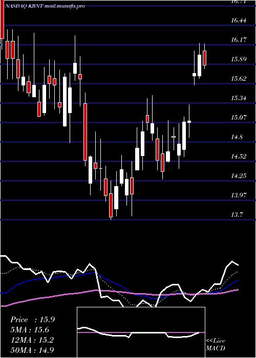Click the 12MA : 15.2 readout
This screenshot has height=358, width=256.
tap(32, 340)
